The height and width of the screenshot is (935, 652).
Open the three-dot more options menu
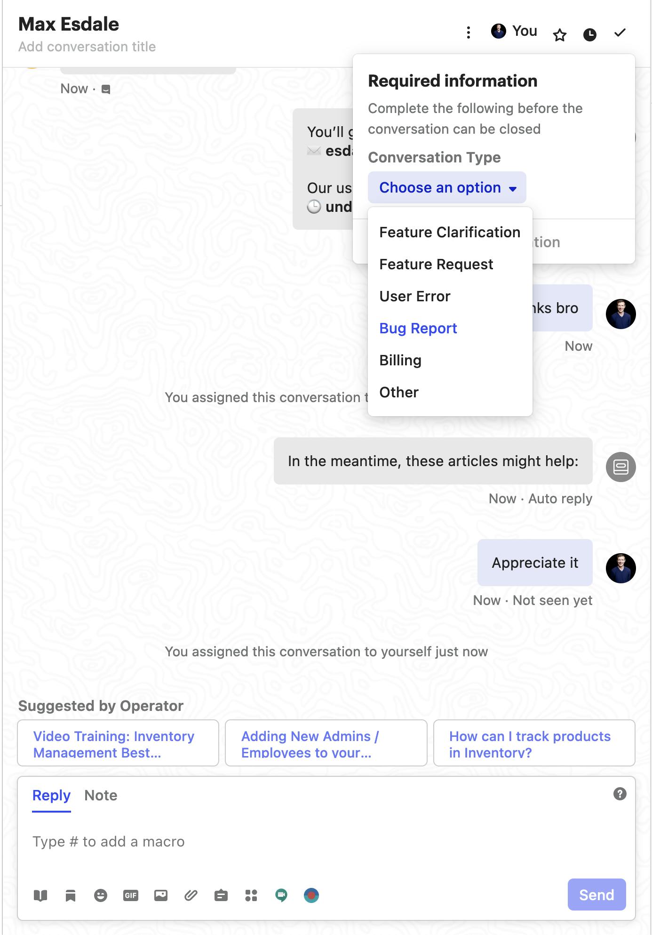click(469, 32)
